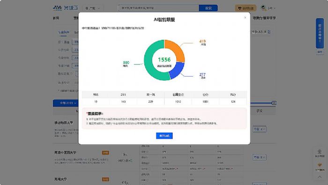Expand the 专业 dropdown for the first university row

(260, 129)
